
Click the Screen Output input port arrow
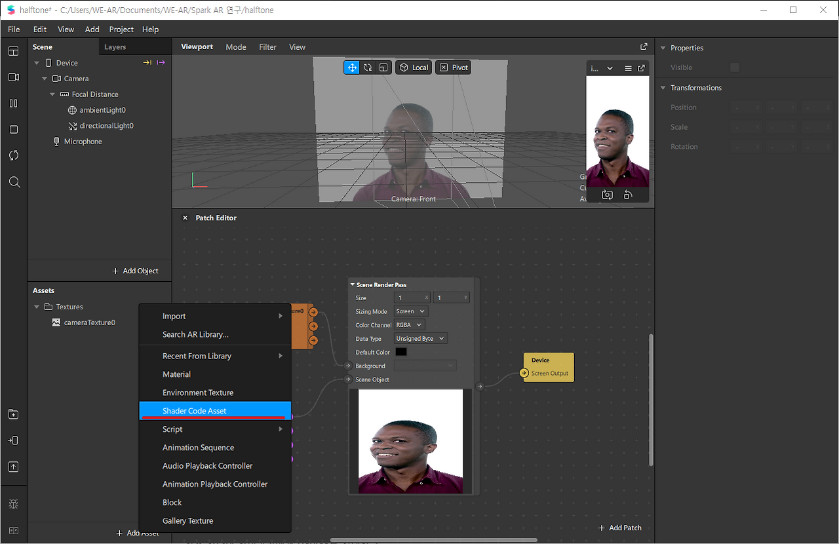524,373
